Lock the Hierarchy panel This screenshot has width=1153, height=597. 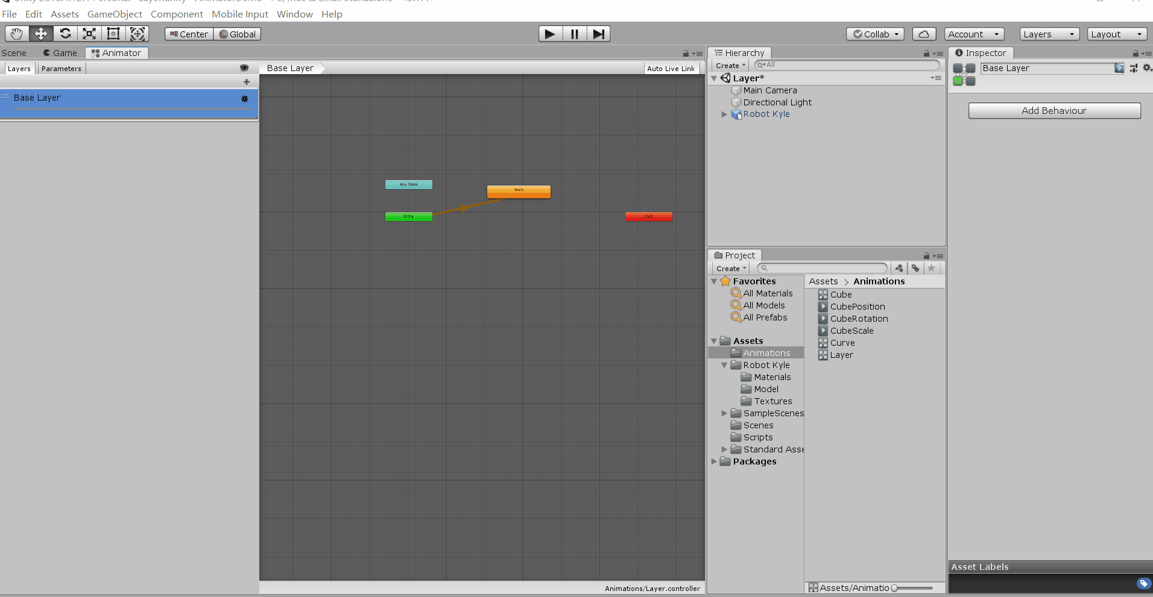point(926,54)
